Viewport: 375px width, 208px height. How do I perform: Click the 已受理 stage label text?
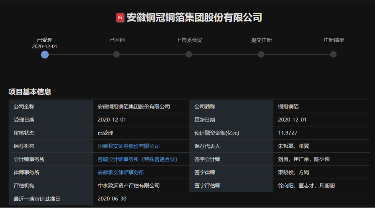pyautogui.click(x=45, y=40)
